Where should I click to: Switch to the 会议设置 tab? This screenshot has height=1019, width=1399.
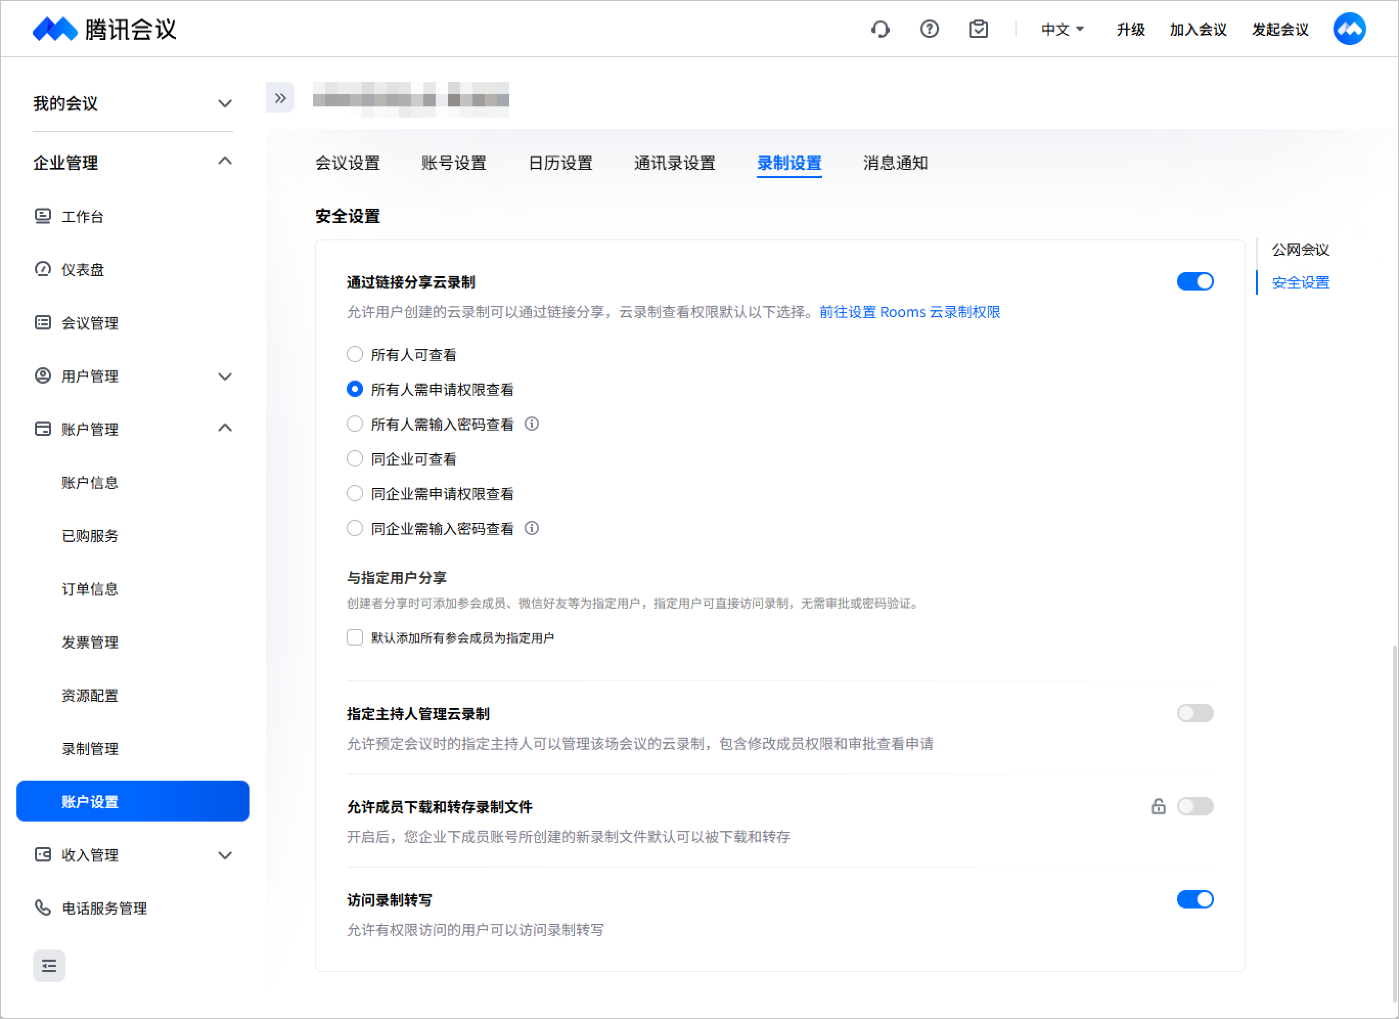pyautogui.click(x=347, y=163)
